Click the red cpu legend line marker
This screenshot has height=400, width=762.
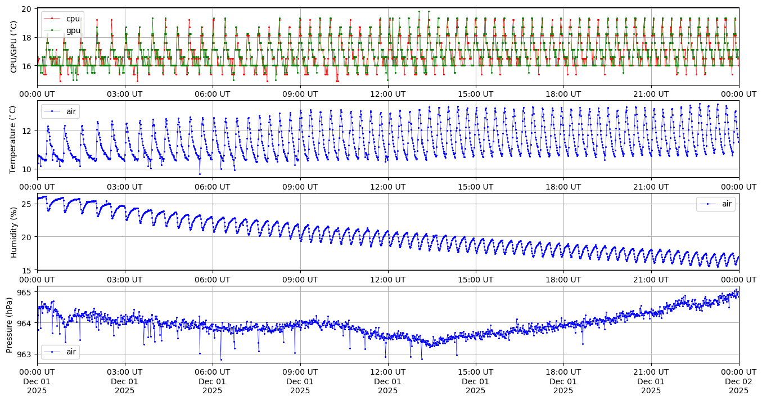click(52, 19)
